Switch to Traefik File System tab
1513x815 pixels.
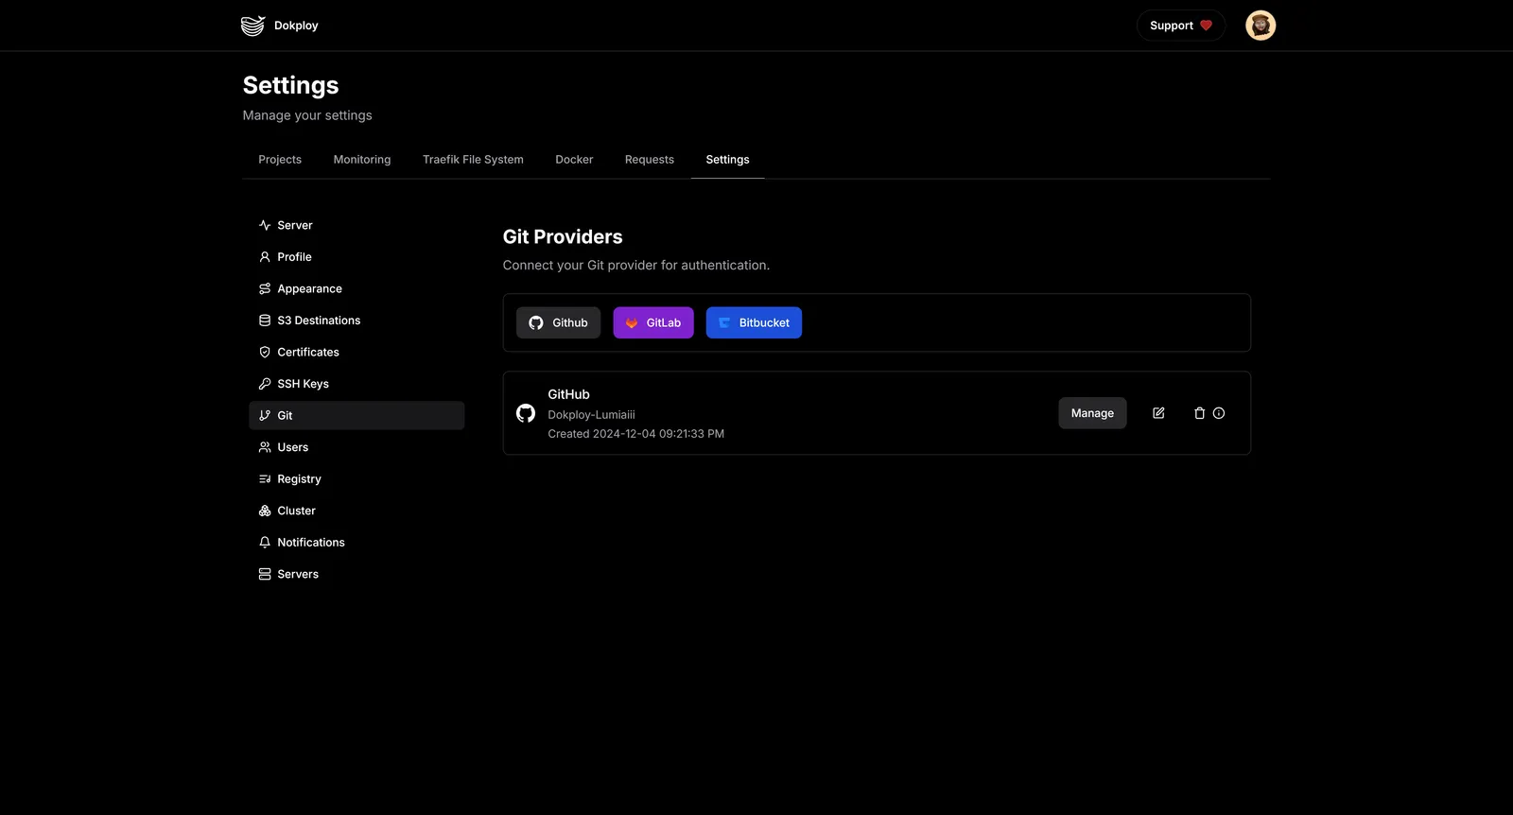coord(473,160)
